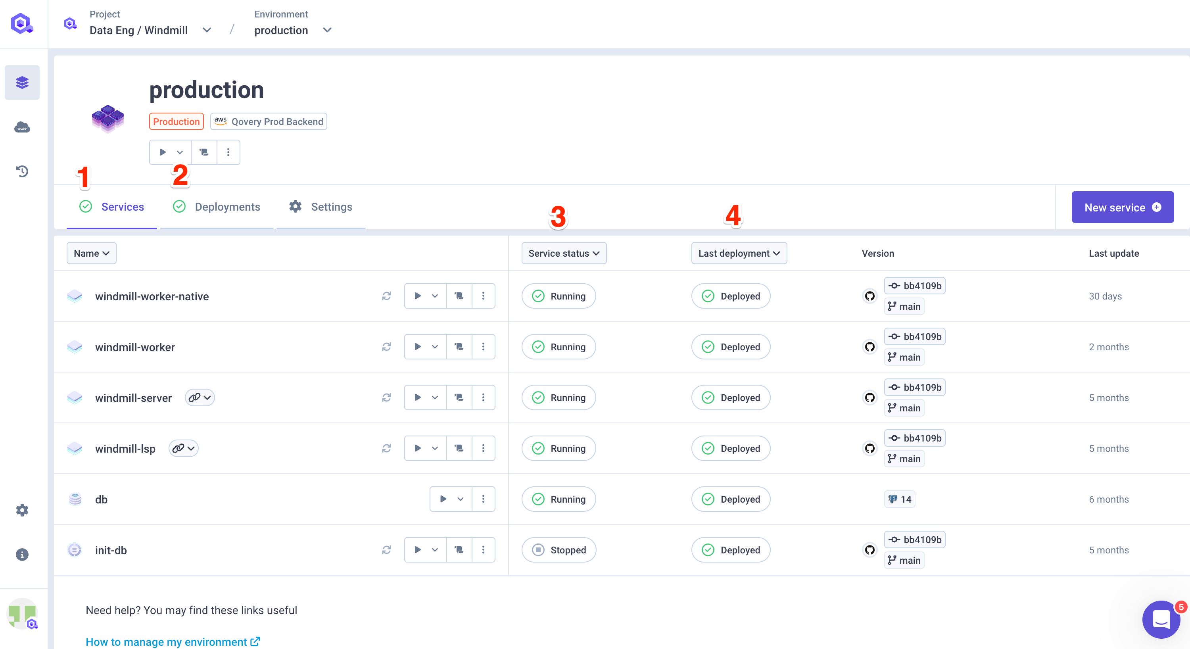Start init-db with its play button
1190x649 pixels.
pyautogui.click(x=417, y=550)
